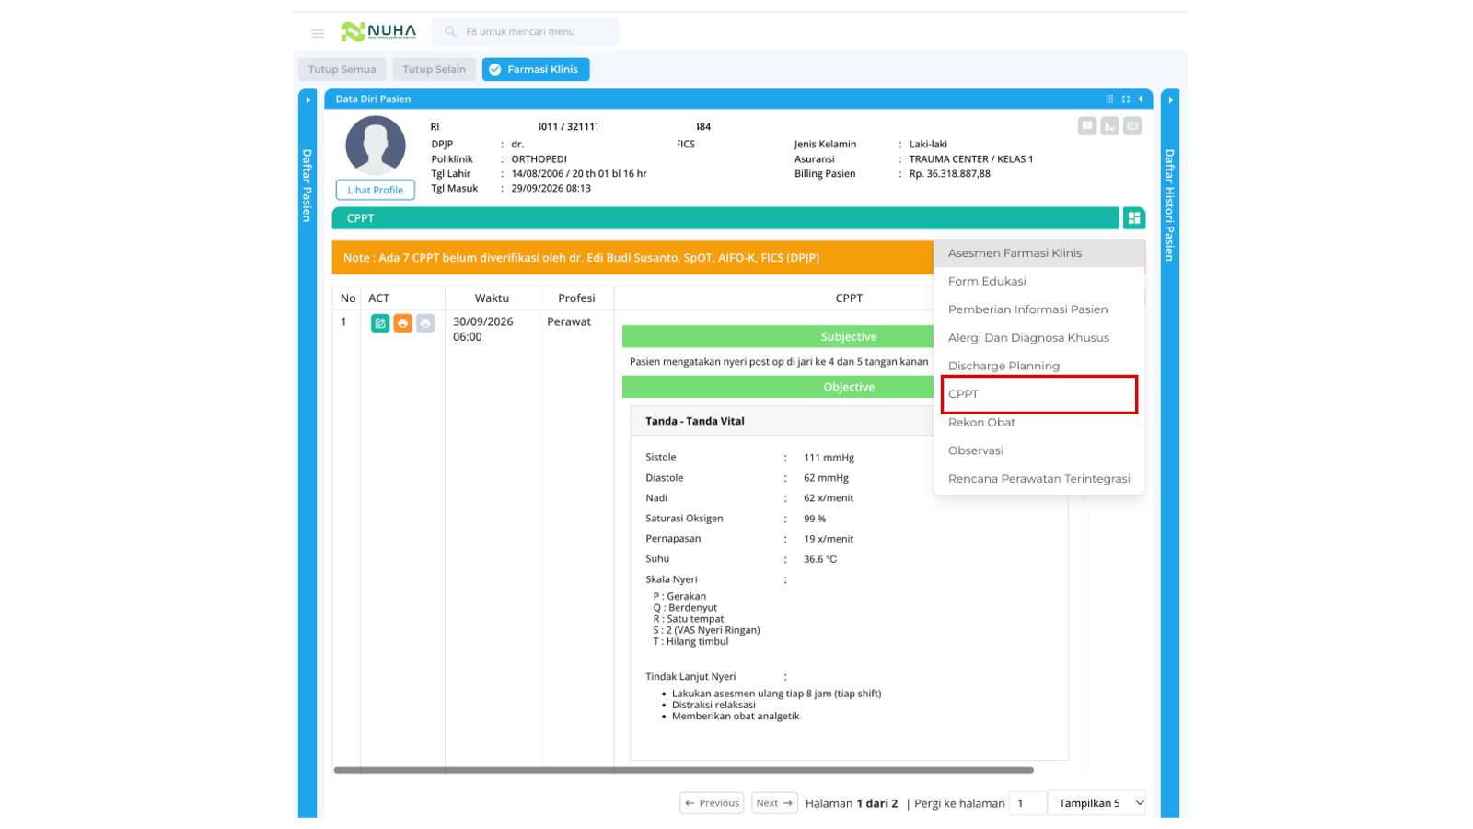Click the grid dots icon in Data Diri Pasien header
1473x829 pixels.
[x=1109, y=99]
